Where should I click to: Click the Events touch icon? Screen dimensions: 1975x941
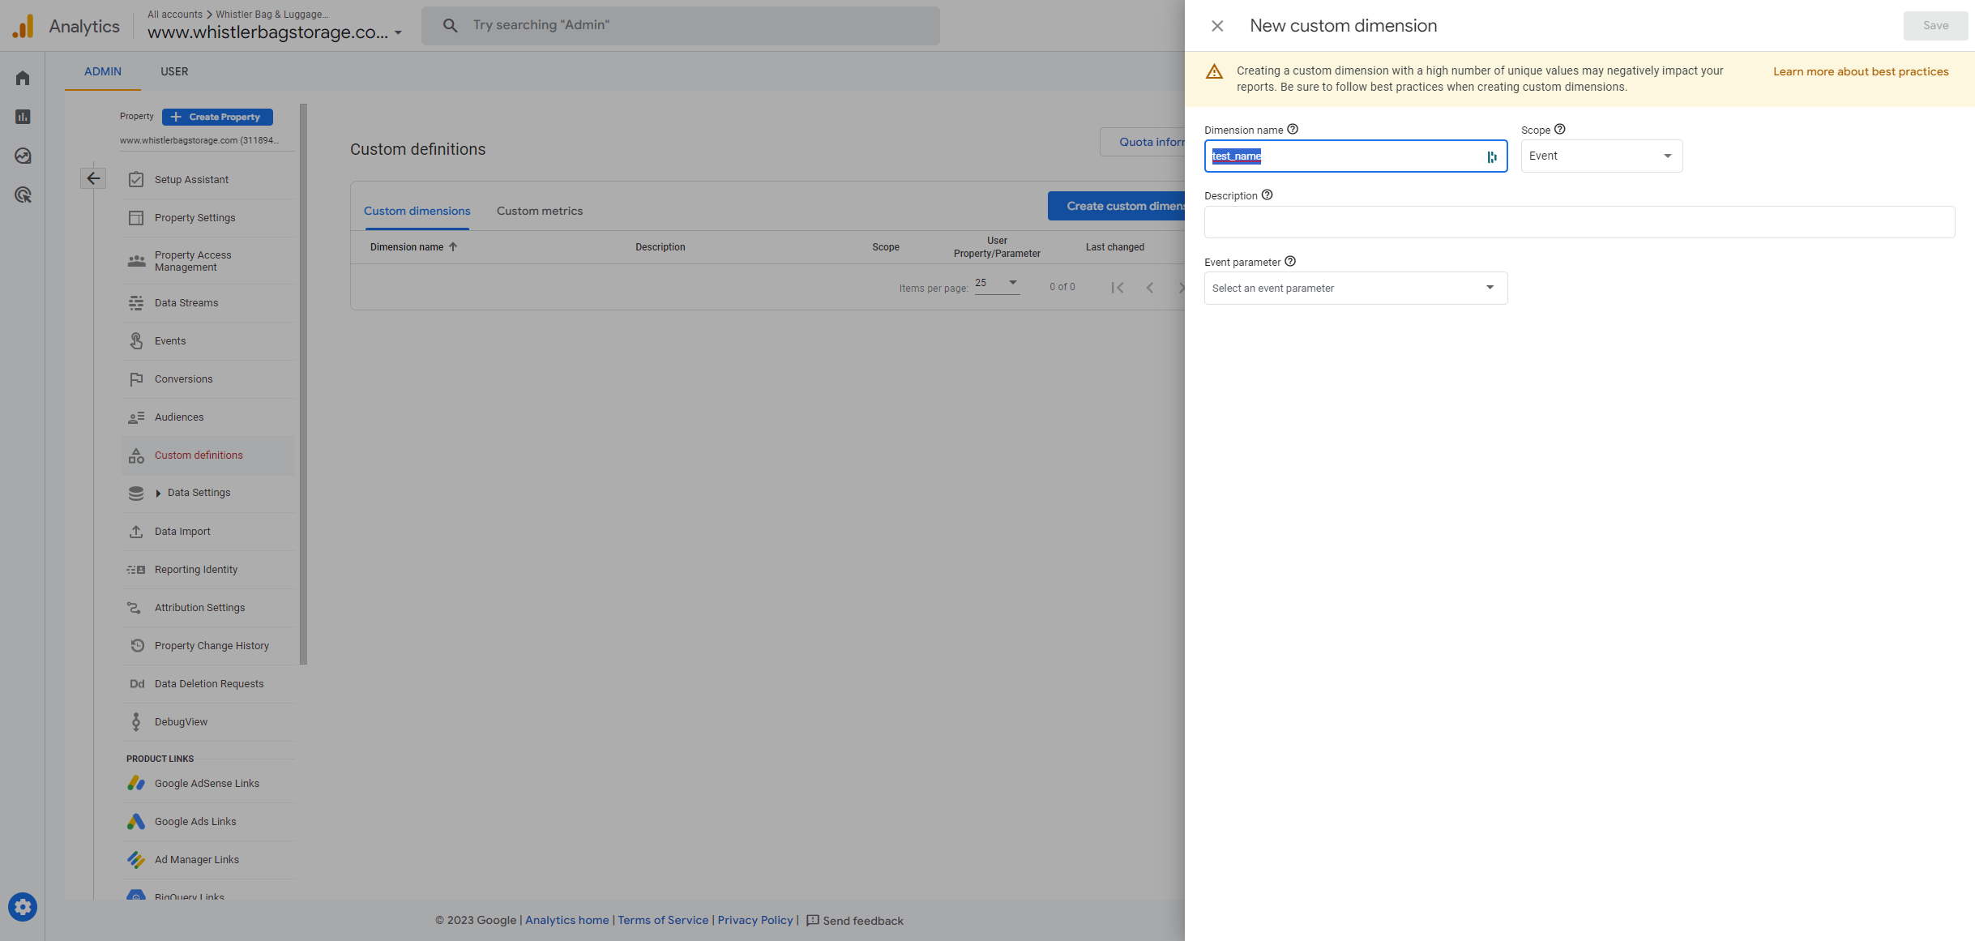136,340
